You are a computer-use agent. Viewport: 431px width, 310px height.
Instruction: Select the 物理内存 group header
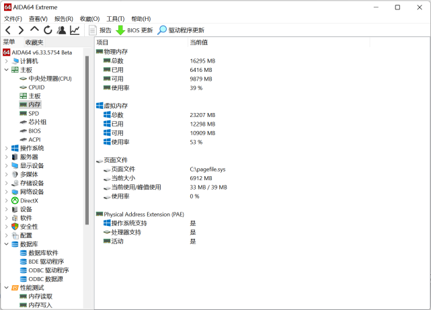116,51
